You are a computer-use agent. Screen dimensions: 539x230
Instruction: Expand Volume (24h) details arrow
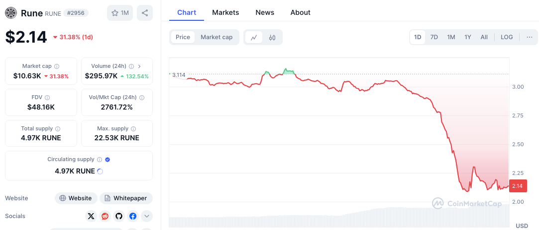pos(139,66)
